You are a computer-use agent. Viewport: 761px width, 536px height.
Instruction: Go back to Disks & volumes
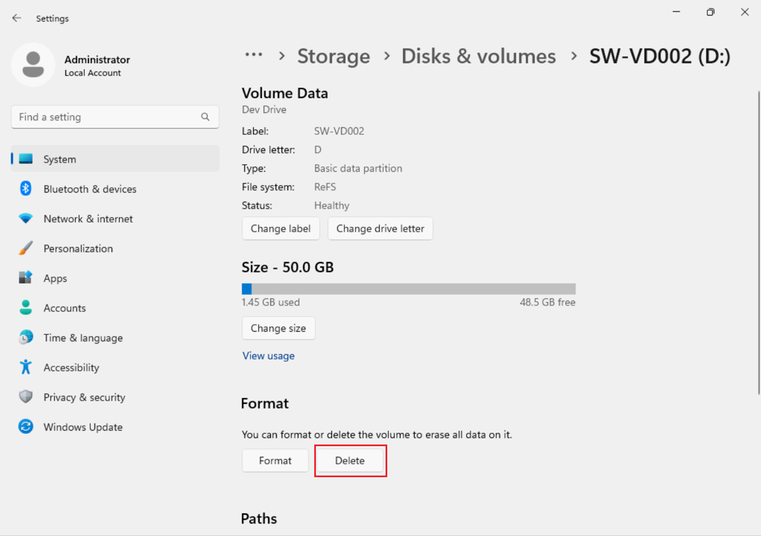[478, 56]
